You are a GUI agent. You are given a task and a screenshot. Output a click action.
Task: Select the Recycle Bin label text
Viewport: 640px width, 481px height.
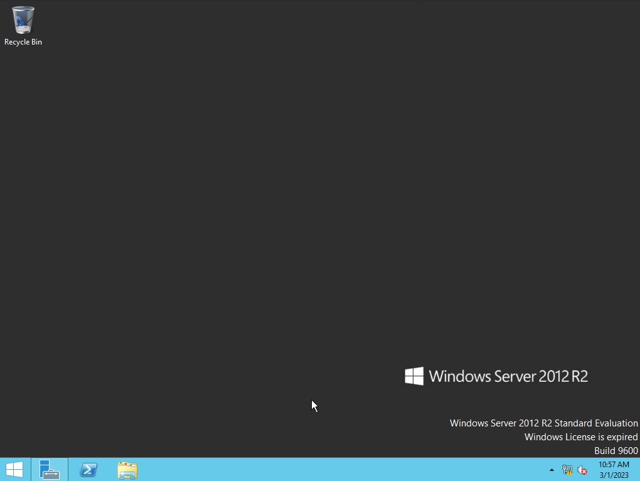pos(23,42)
